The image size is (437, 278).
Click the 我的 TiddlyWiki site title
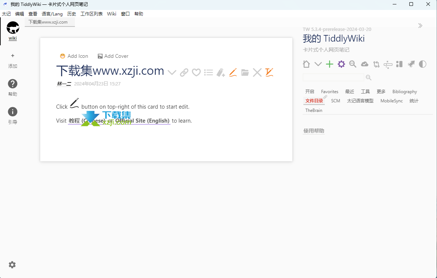point(334,39)
